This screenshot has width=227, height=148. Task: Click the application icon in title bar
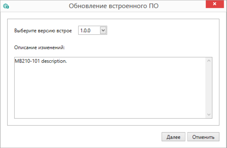[x=6, y=6]
